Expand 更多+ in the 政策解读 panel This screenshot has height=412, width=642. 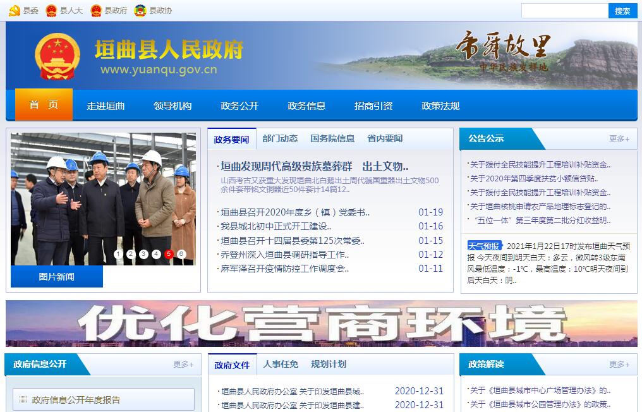point(619,364)
